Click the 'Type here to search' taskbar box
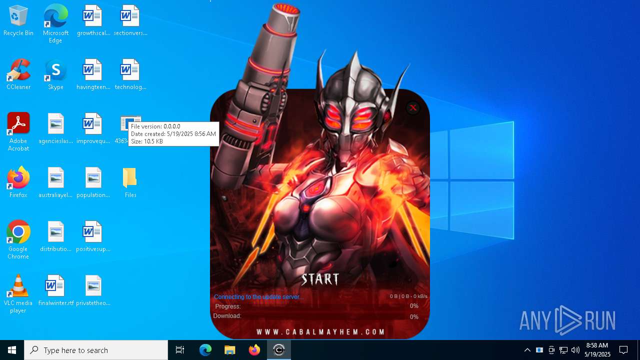 96,350
